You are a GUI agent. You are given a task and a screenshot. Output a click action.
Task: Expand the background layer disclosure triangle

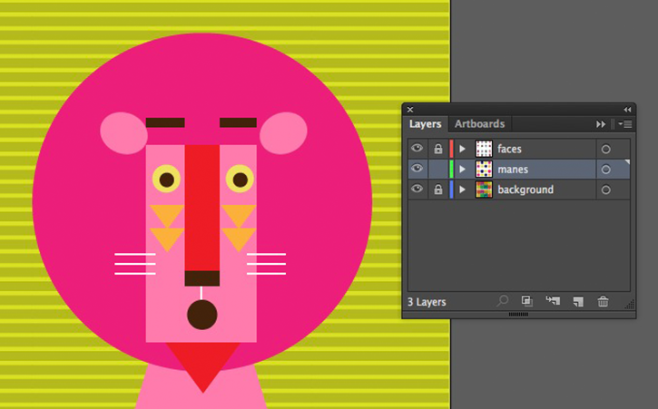pos(463,190)
